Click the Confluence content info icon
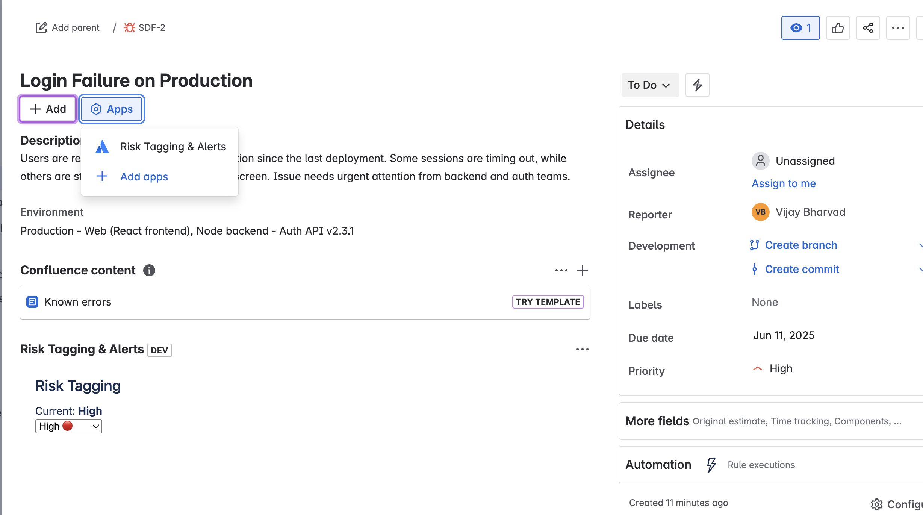This screenshot has width=923, height=515. coord(149,270)
